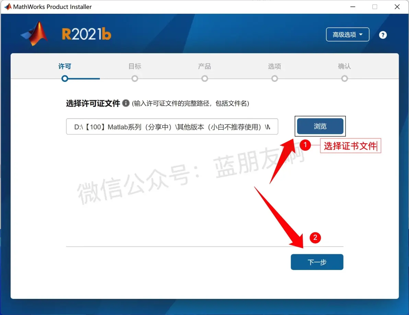This screenshot has height=315, width=409.
Task: Close the MathWorks Product Installer window
Action: [397, 7]
